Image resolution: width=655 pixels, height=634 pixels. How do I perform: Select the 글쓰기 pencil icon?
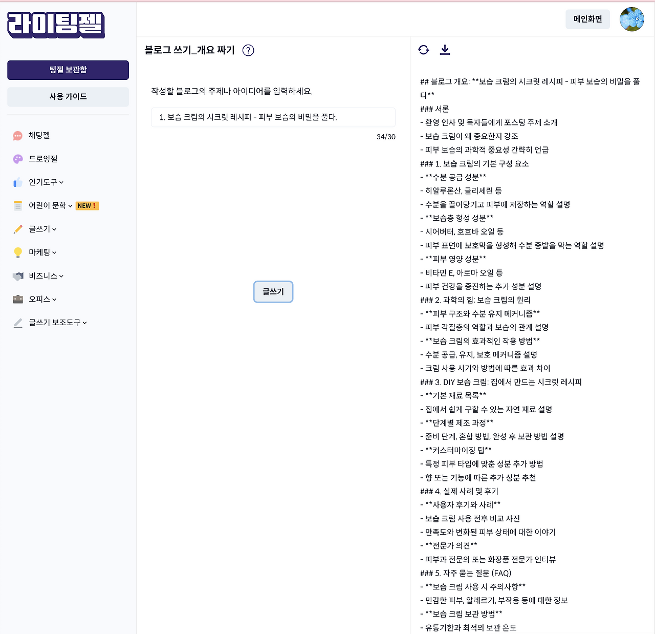(x=18, y=229)
